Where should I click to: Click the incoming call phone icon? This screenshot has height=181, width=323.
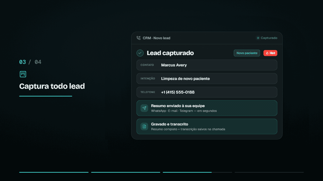point(139,38)
